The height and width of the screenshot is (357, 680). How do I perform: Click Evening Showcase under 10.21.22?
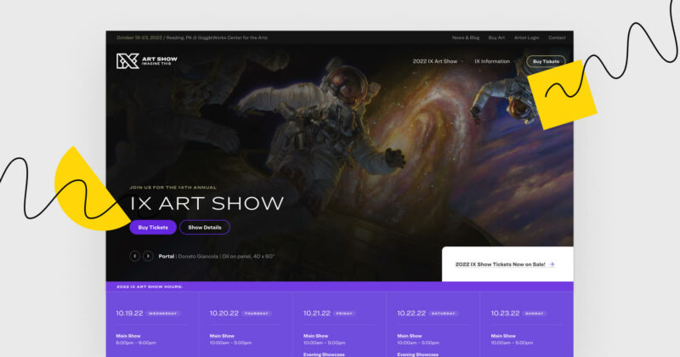pyautogui.click(x=324, y=354)
